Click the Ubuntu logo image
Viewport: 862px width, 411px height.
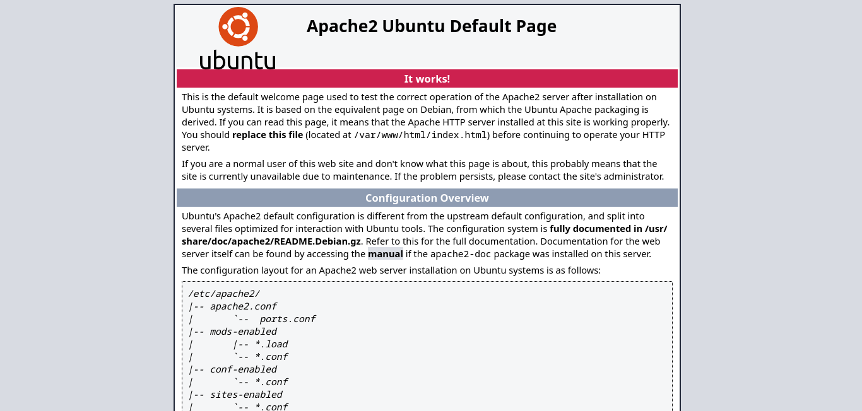238,38
